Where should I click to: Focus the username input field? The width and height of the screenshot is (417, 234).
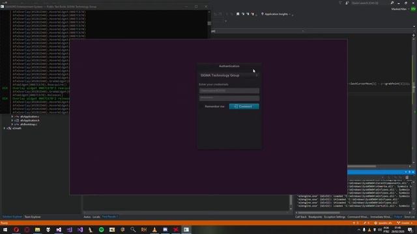[x=229, y=91]
